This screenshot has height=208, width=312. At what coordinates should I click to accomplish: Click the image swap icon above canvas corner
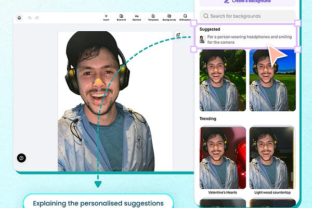178,35
